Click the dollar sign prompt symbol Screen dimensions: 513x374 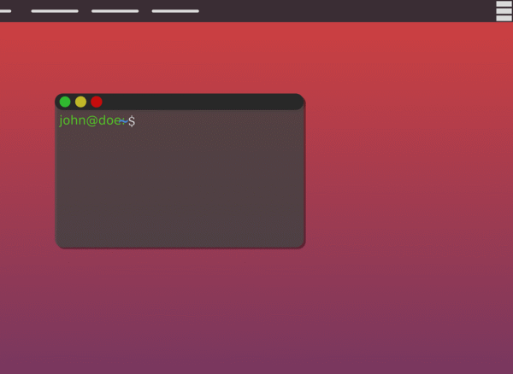pyautogui.click(x=132, y=121)
